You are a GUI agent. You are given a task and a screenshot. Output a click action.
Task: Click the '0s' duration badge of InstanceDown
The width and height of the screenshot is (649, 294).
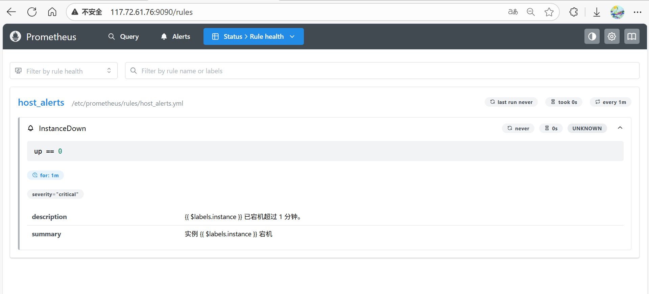[551, 128]
